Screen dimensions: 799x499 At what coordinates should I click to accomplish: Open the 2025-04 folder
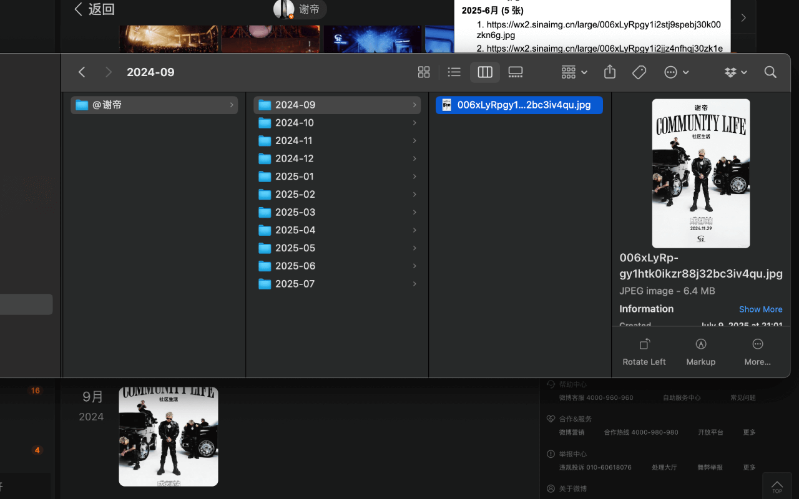coord(337,230)
